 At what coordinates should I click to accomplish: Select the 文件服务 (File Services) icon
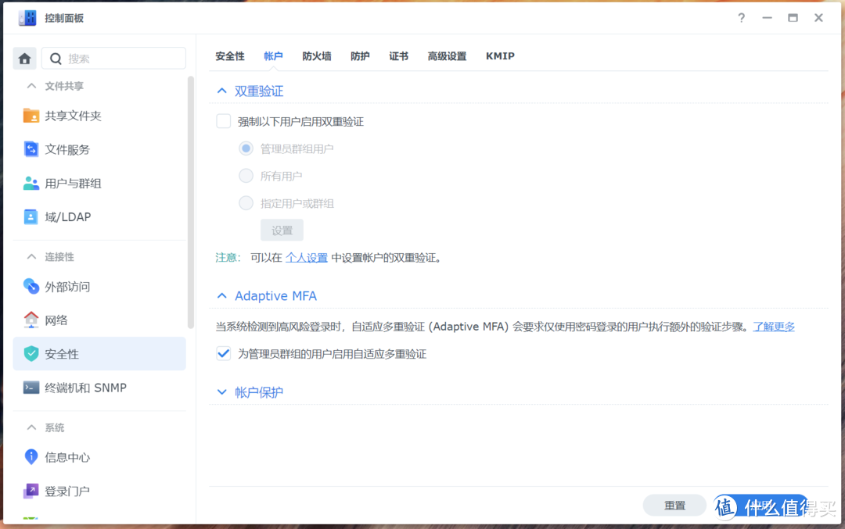[x=29, y=149]
